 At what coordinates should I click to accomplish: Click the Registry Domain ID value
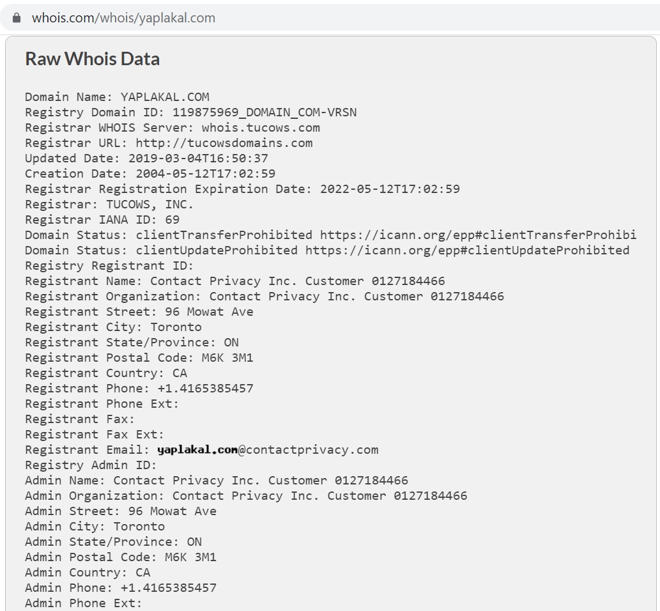(x=265, y=112)
